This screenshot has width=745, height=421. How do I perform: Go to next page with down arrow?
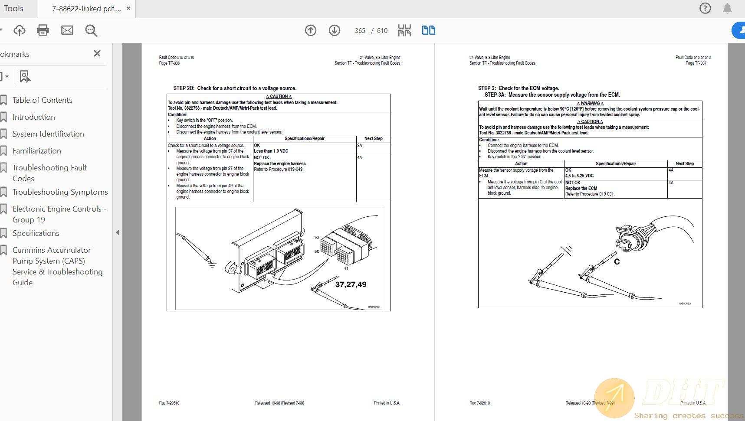[335, 30]
